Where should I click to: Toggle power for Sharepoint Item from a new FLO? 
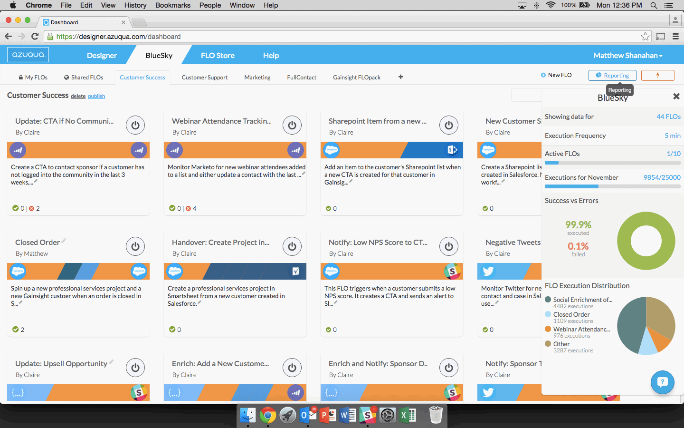pyautogui.click(x=449, y=125)
